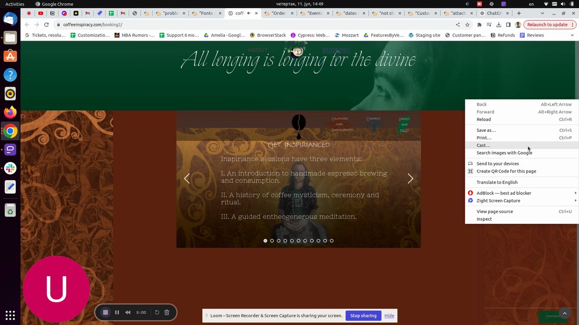Select View page source
Viewport: 579px width, 325px height.
[x=522, y=212]
